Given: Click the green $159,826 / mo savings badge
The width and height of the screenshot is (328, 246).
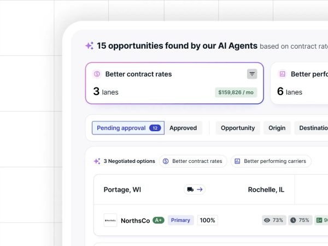Looking at the screenshot, I should 236,92.
